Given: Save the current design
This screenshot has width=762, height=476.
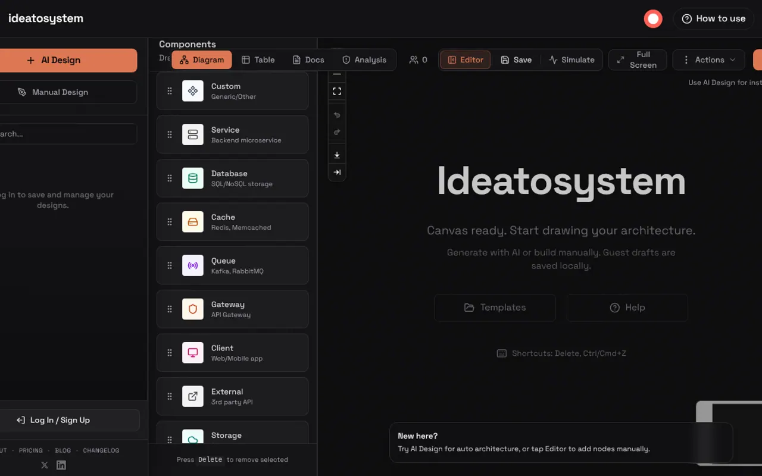Looking at the screenshot, I should [x=516, y=60].
